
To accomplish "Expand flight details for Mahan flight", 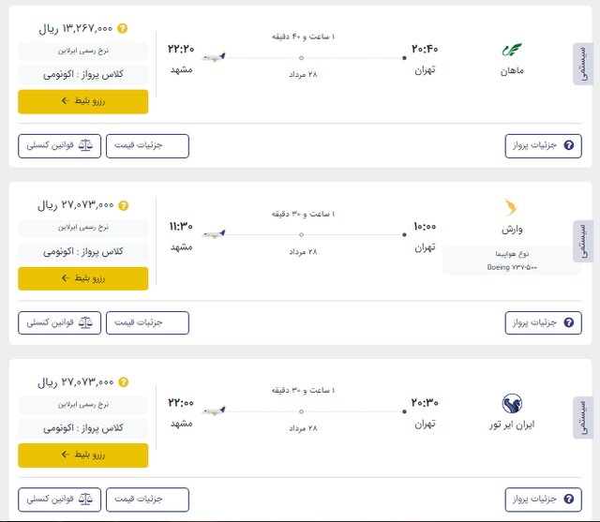I will [543, 146].
